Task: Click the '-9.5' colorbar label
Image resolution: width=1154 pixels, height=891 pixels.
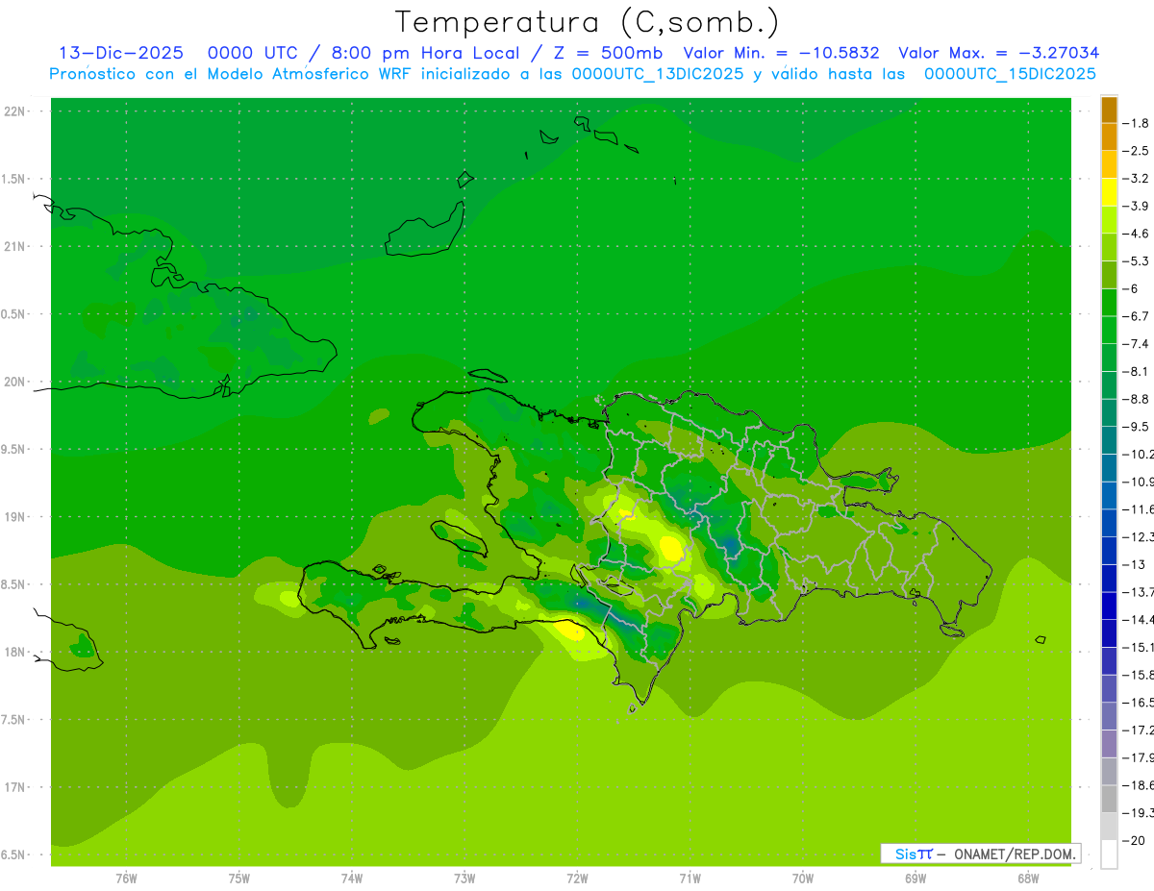Action: [1137, 426]
